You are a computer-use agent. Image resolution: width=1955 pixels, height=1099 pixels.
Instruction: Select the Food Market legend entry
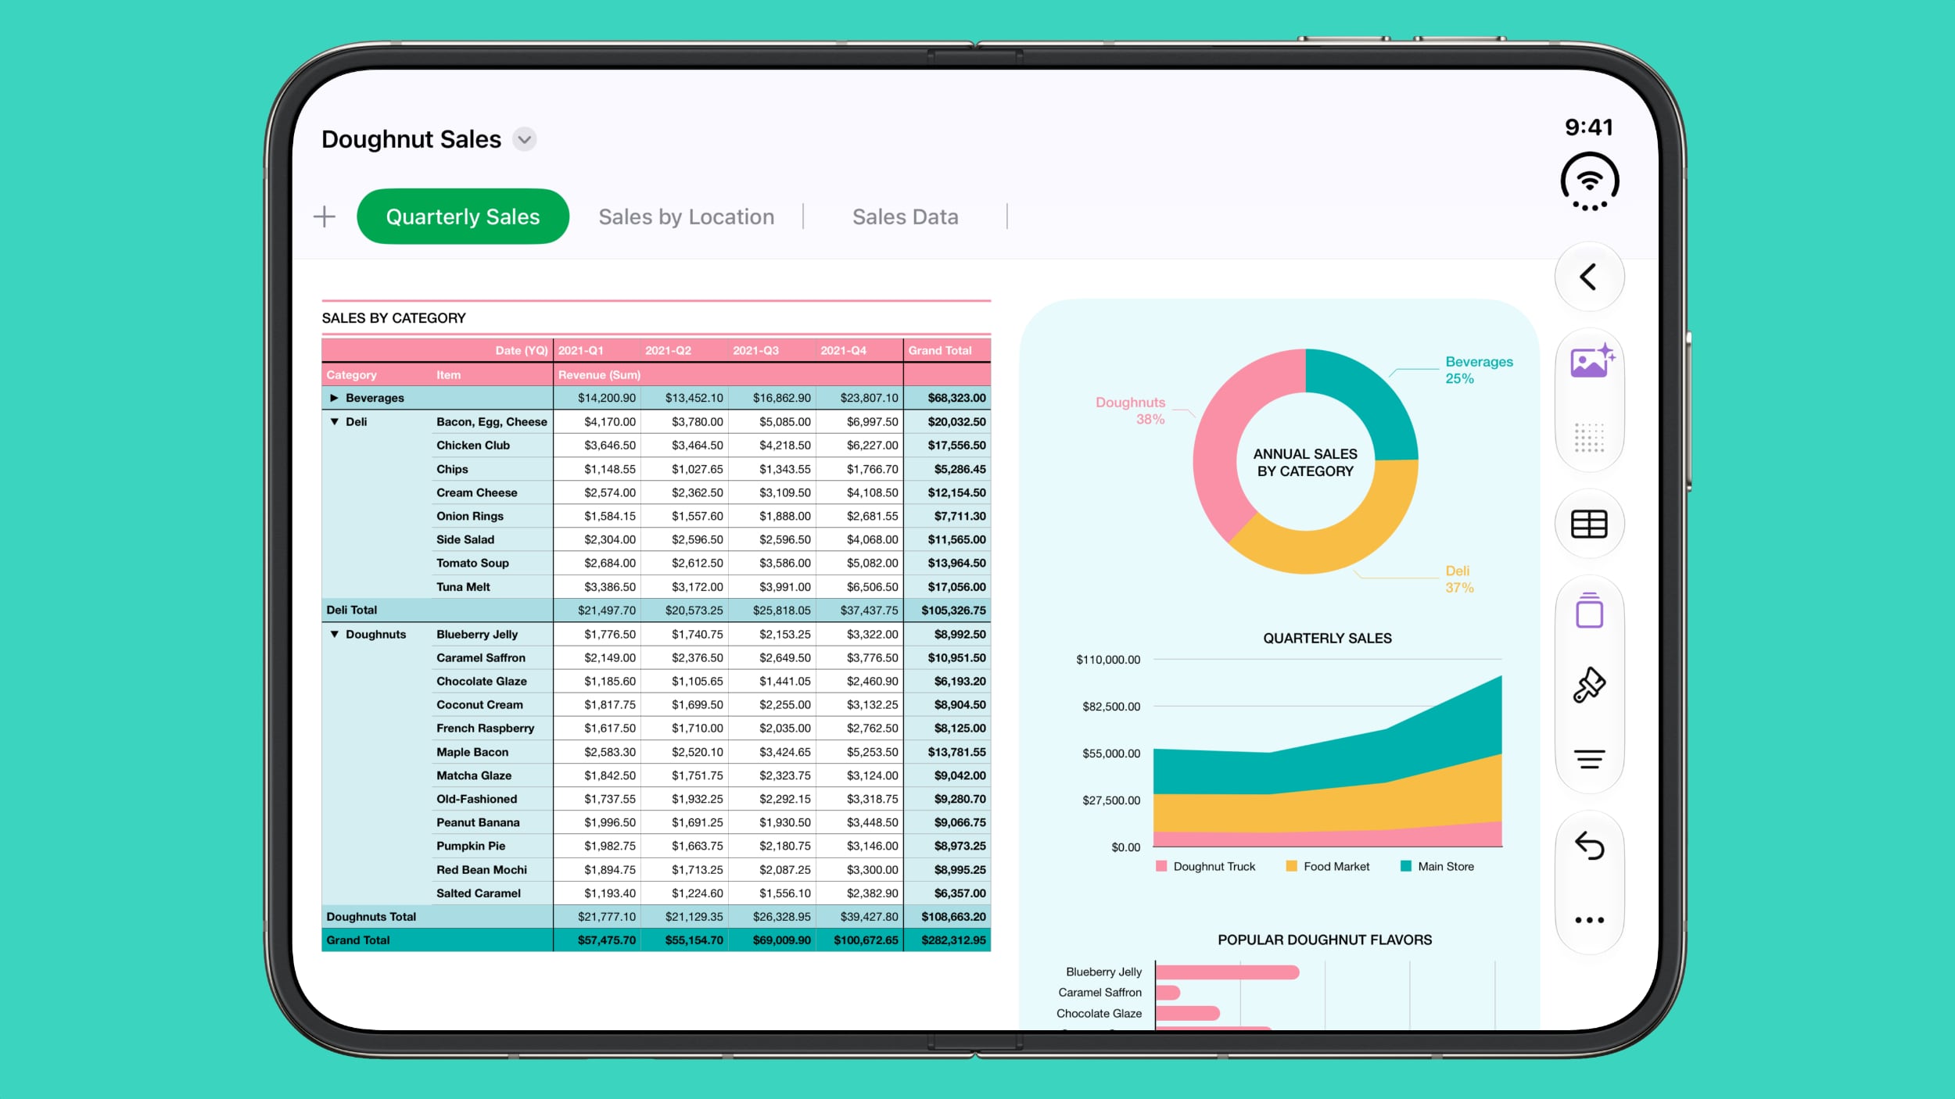click(x=1328, y=866)
